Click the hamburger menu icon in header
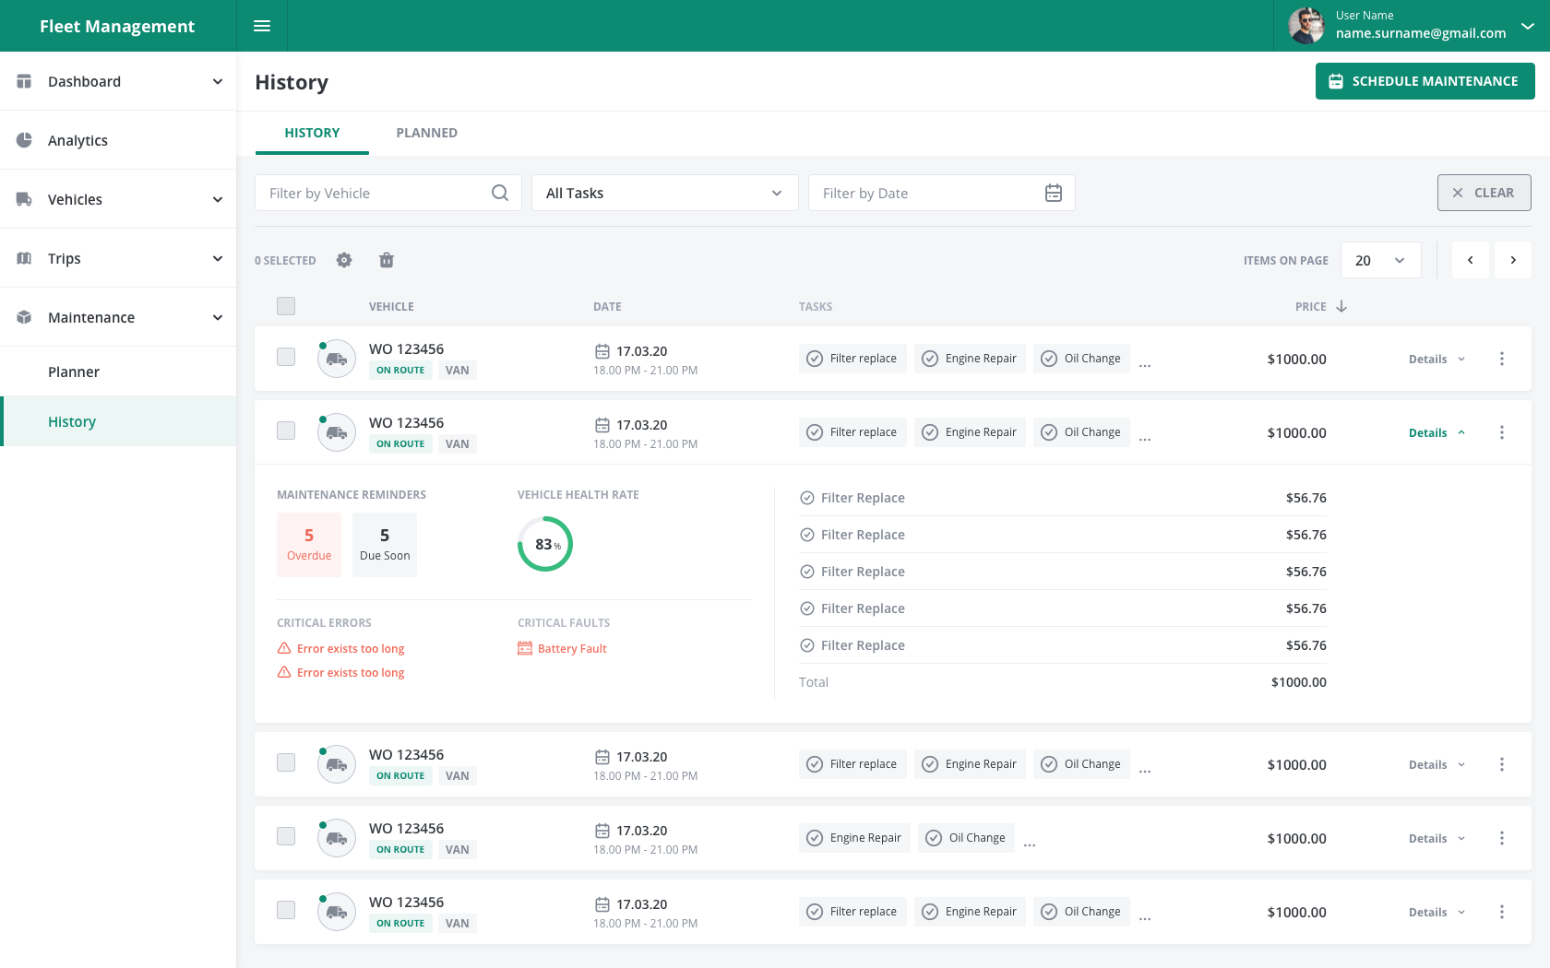 point(262,26)
